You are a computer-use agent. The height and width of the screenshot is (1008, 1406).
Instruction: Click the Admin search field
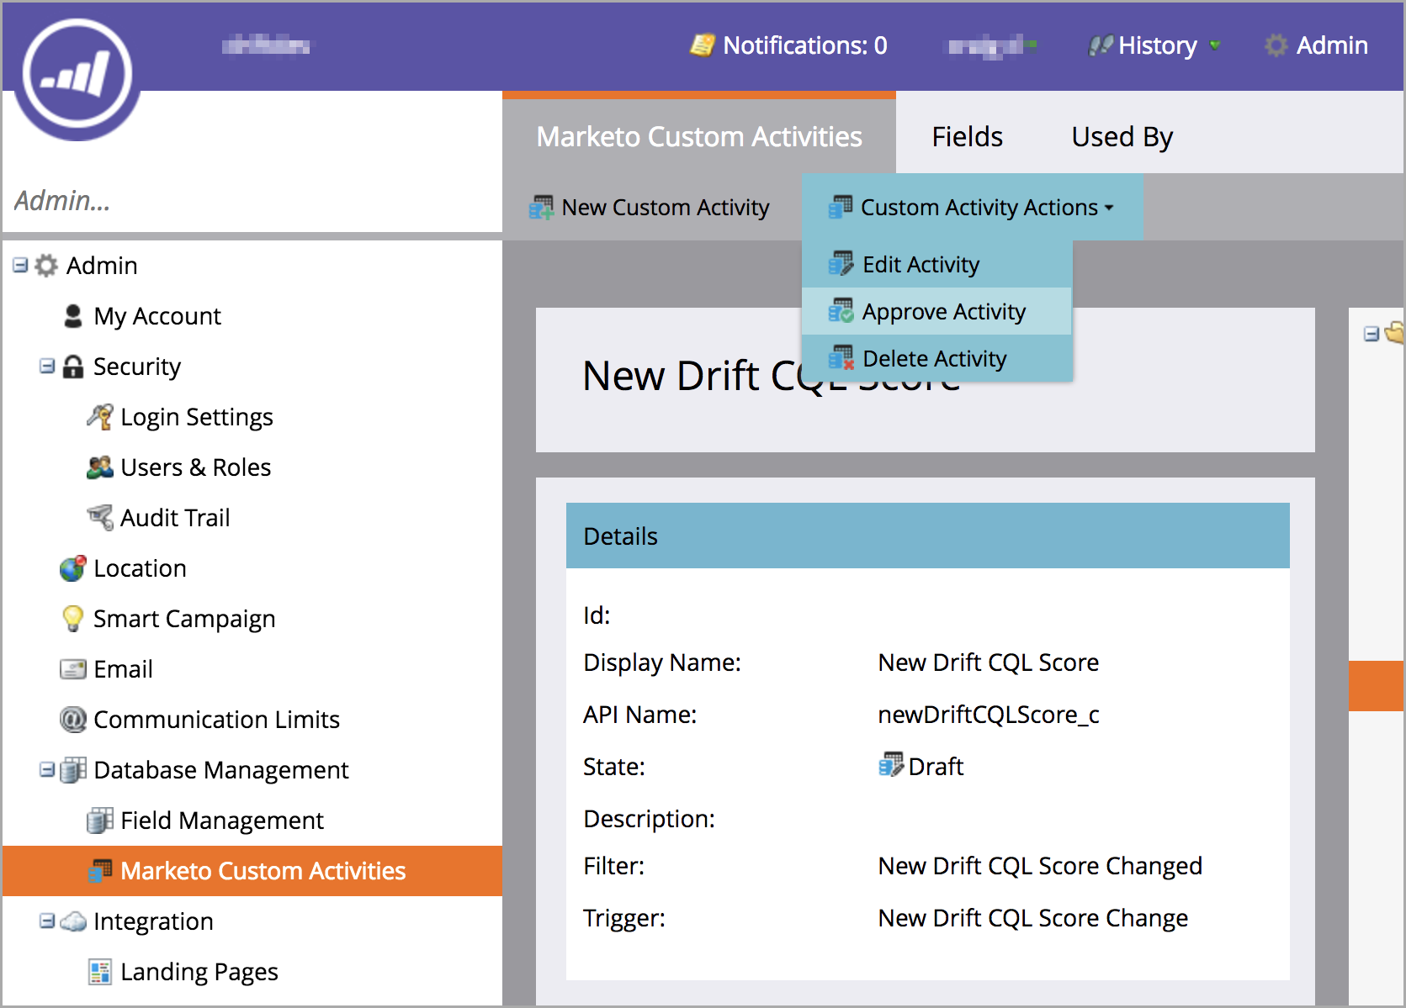coord(252,201)
